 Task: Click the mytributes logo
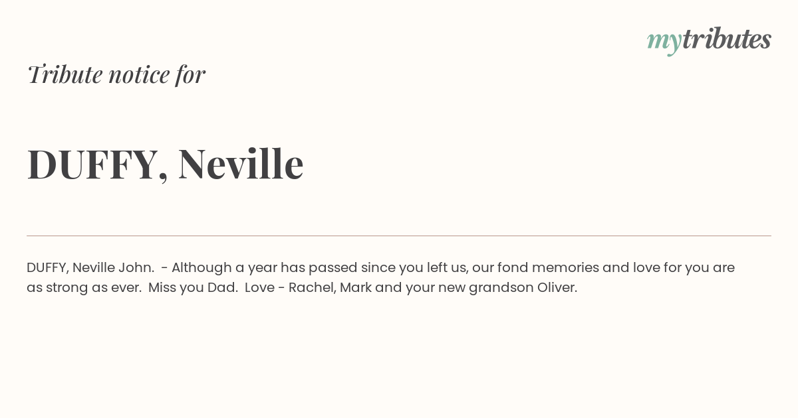709,40
